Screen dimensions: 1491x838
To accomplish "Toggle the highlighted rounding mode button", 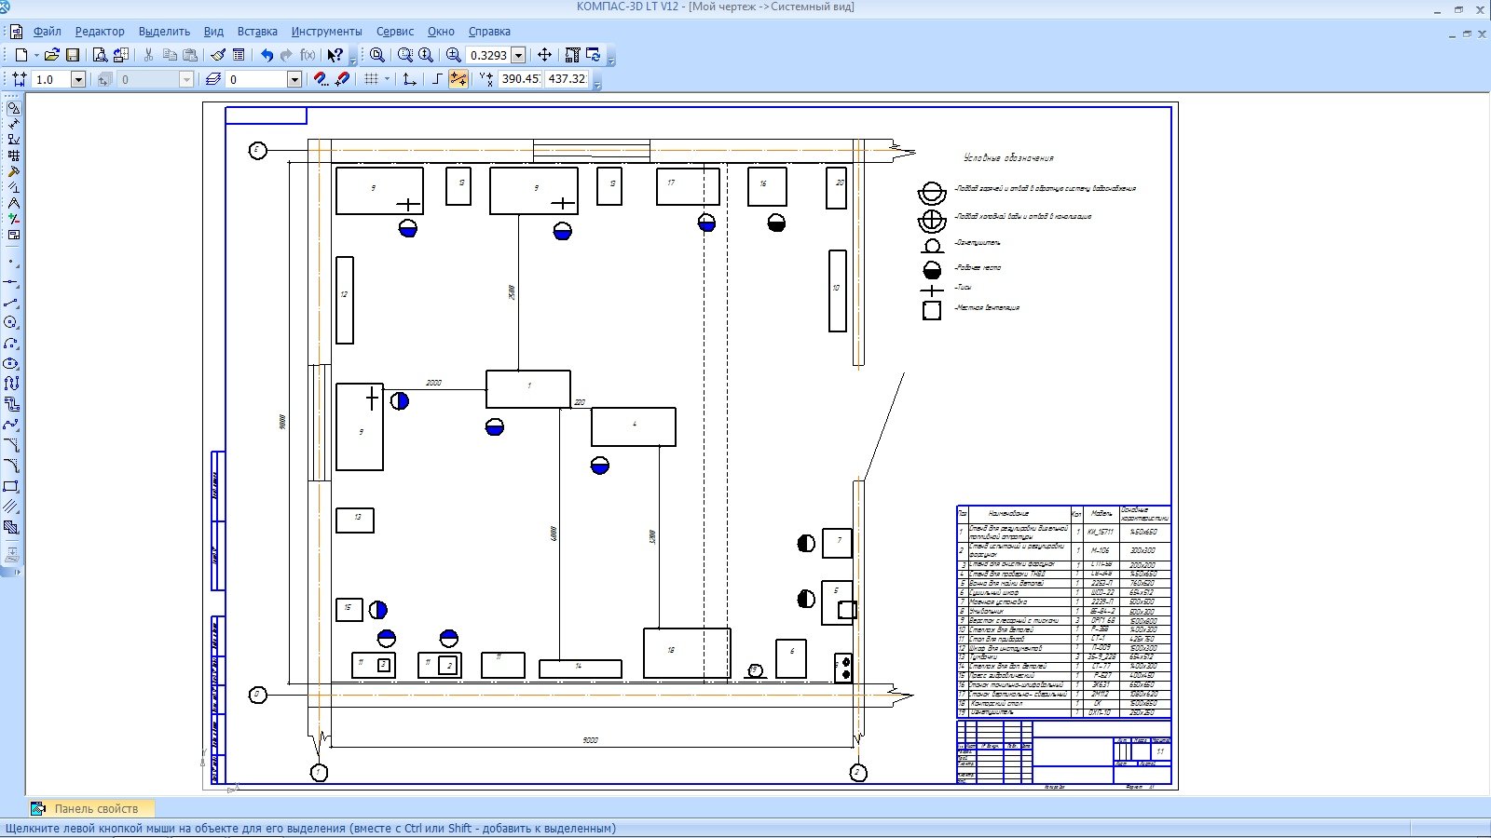I will (x=458, y=80).
